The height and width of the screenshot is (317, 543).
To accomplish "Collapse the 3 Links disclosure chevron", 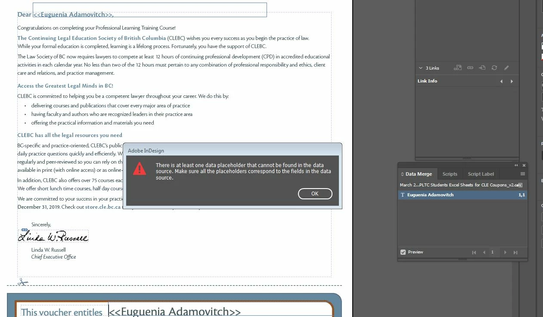I will [421, 68].
